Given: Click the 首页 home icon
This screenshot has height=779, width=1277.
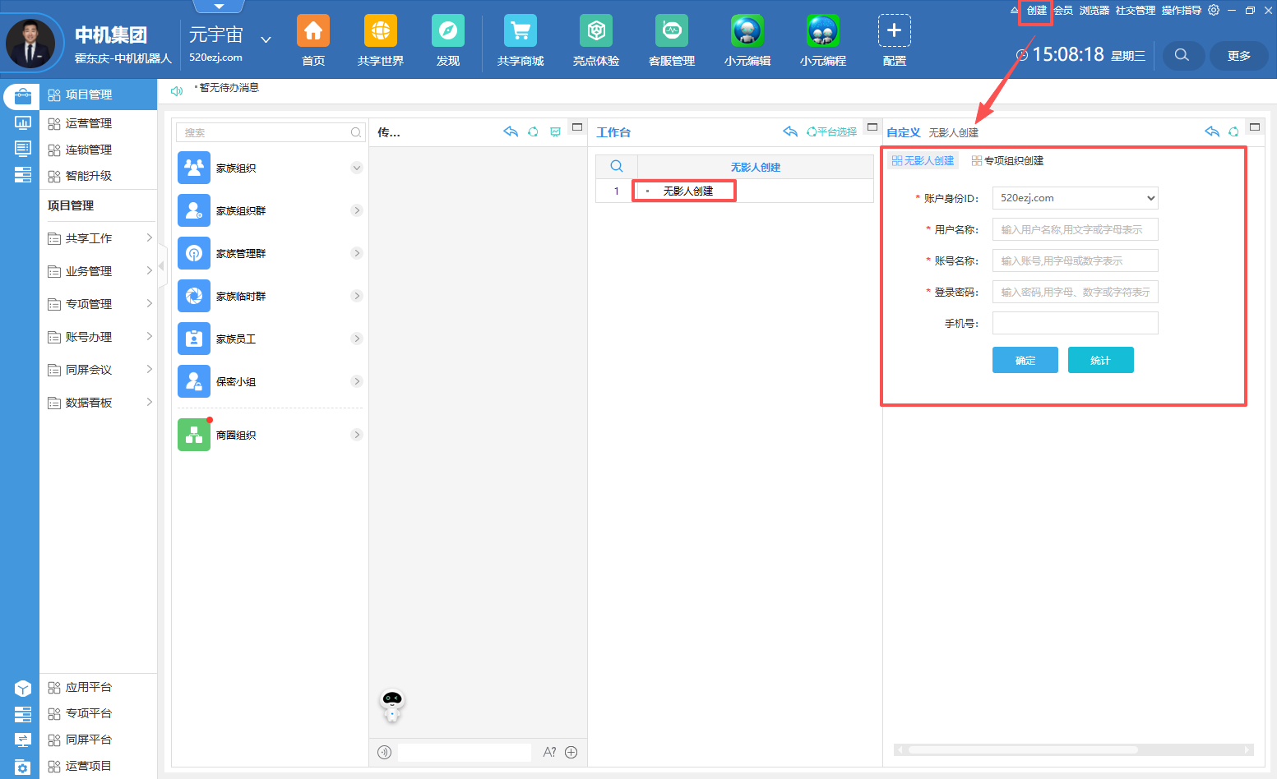Looking at the screenshot, I should click(312, 31).
